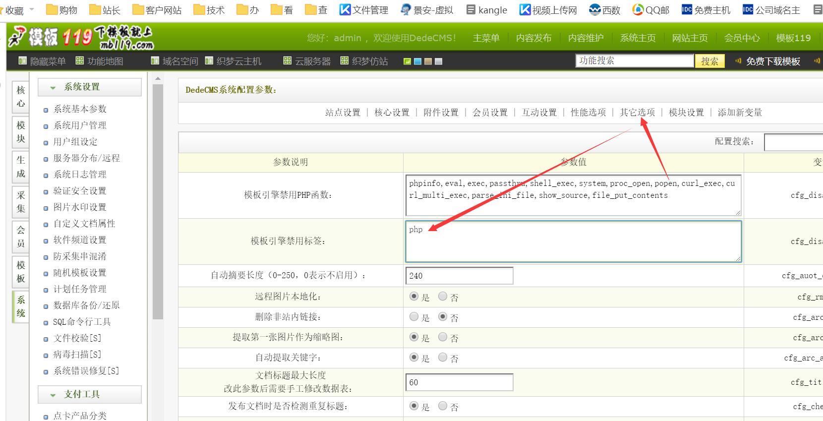This screenshot has height=421, width=823.
Task: Open the 性能选项 settings tab
Action: pos(588,113)
